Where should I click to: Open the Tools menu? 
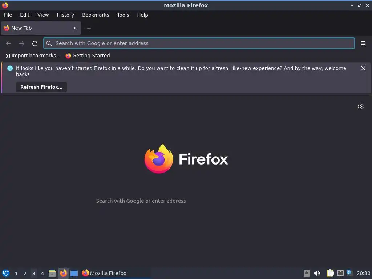pos(123,15)
